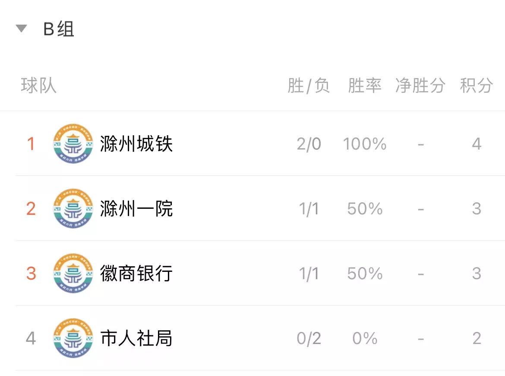Click the 徽商银行 team logo

pyautogui.click(x=73, y=274)
